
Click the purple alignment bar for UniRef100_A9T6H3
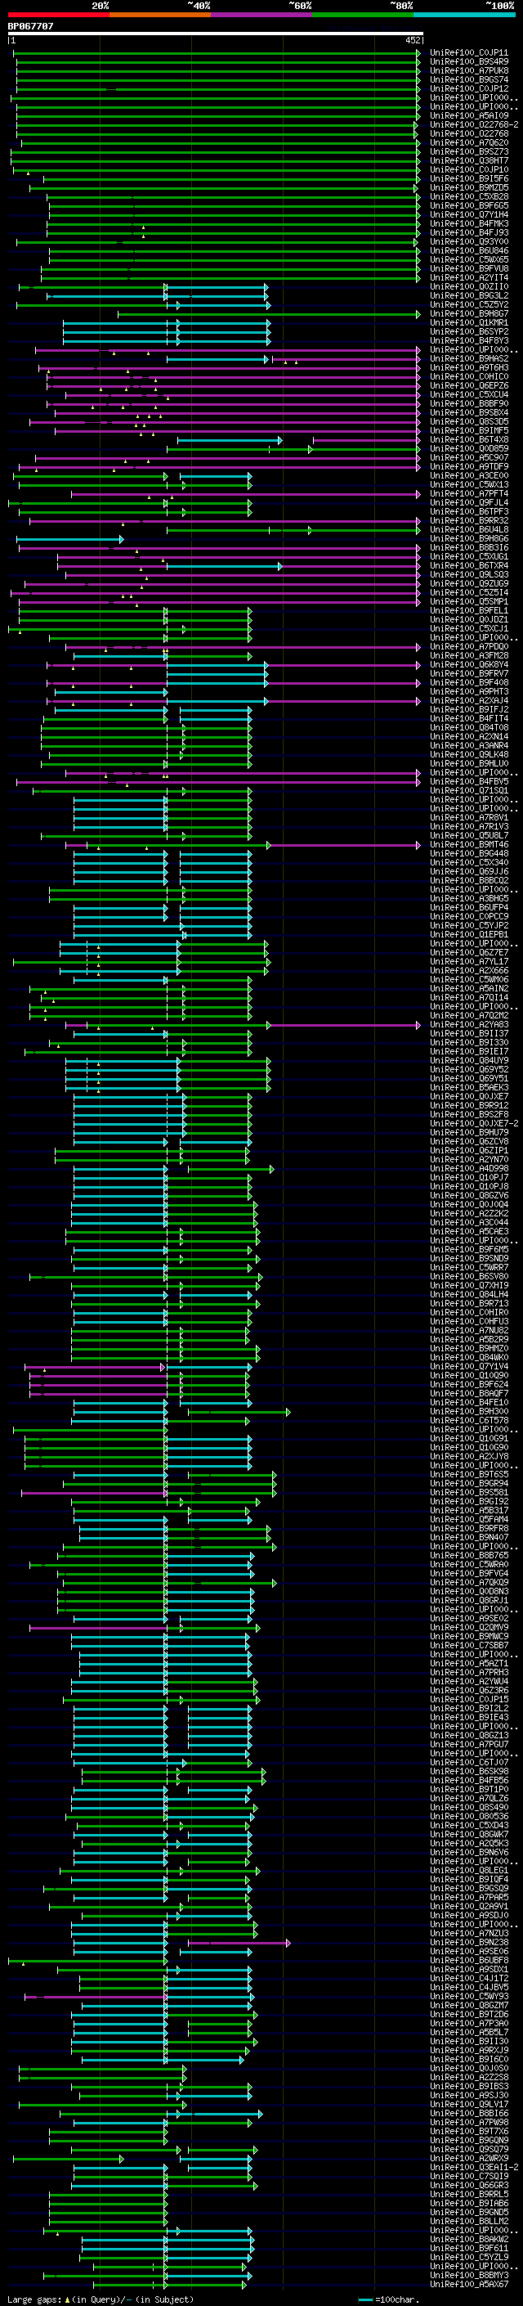point(230,368)
